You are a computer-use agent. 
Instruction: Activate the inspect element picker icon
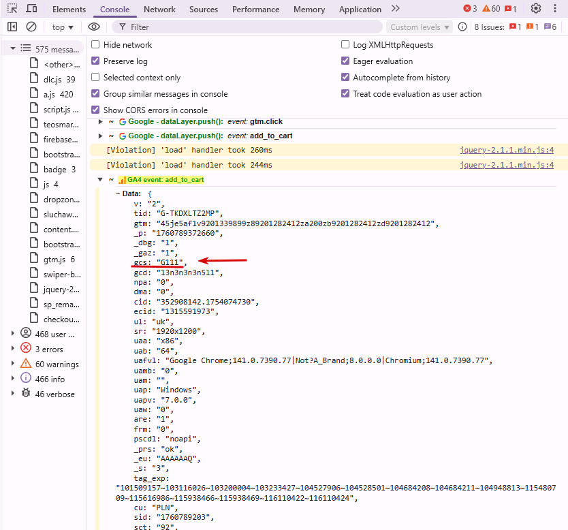pos(12,9)
